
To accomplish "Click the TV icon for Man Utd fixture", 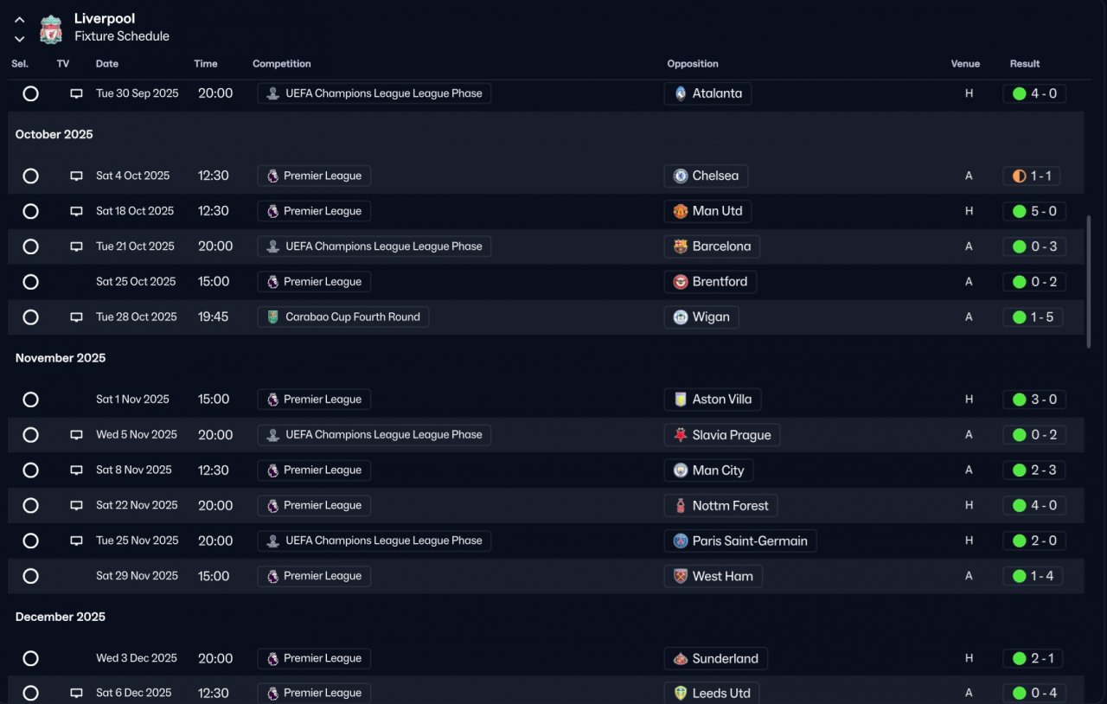I will point(76,211).
